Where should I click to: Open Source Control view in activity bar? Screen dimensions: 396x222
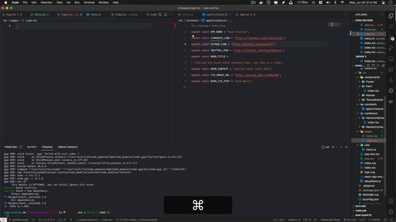tap(391, 37)
